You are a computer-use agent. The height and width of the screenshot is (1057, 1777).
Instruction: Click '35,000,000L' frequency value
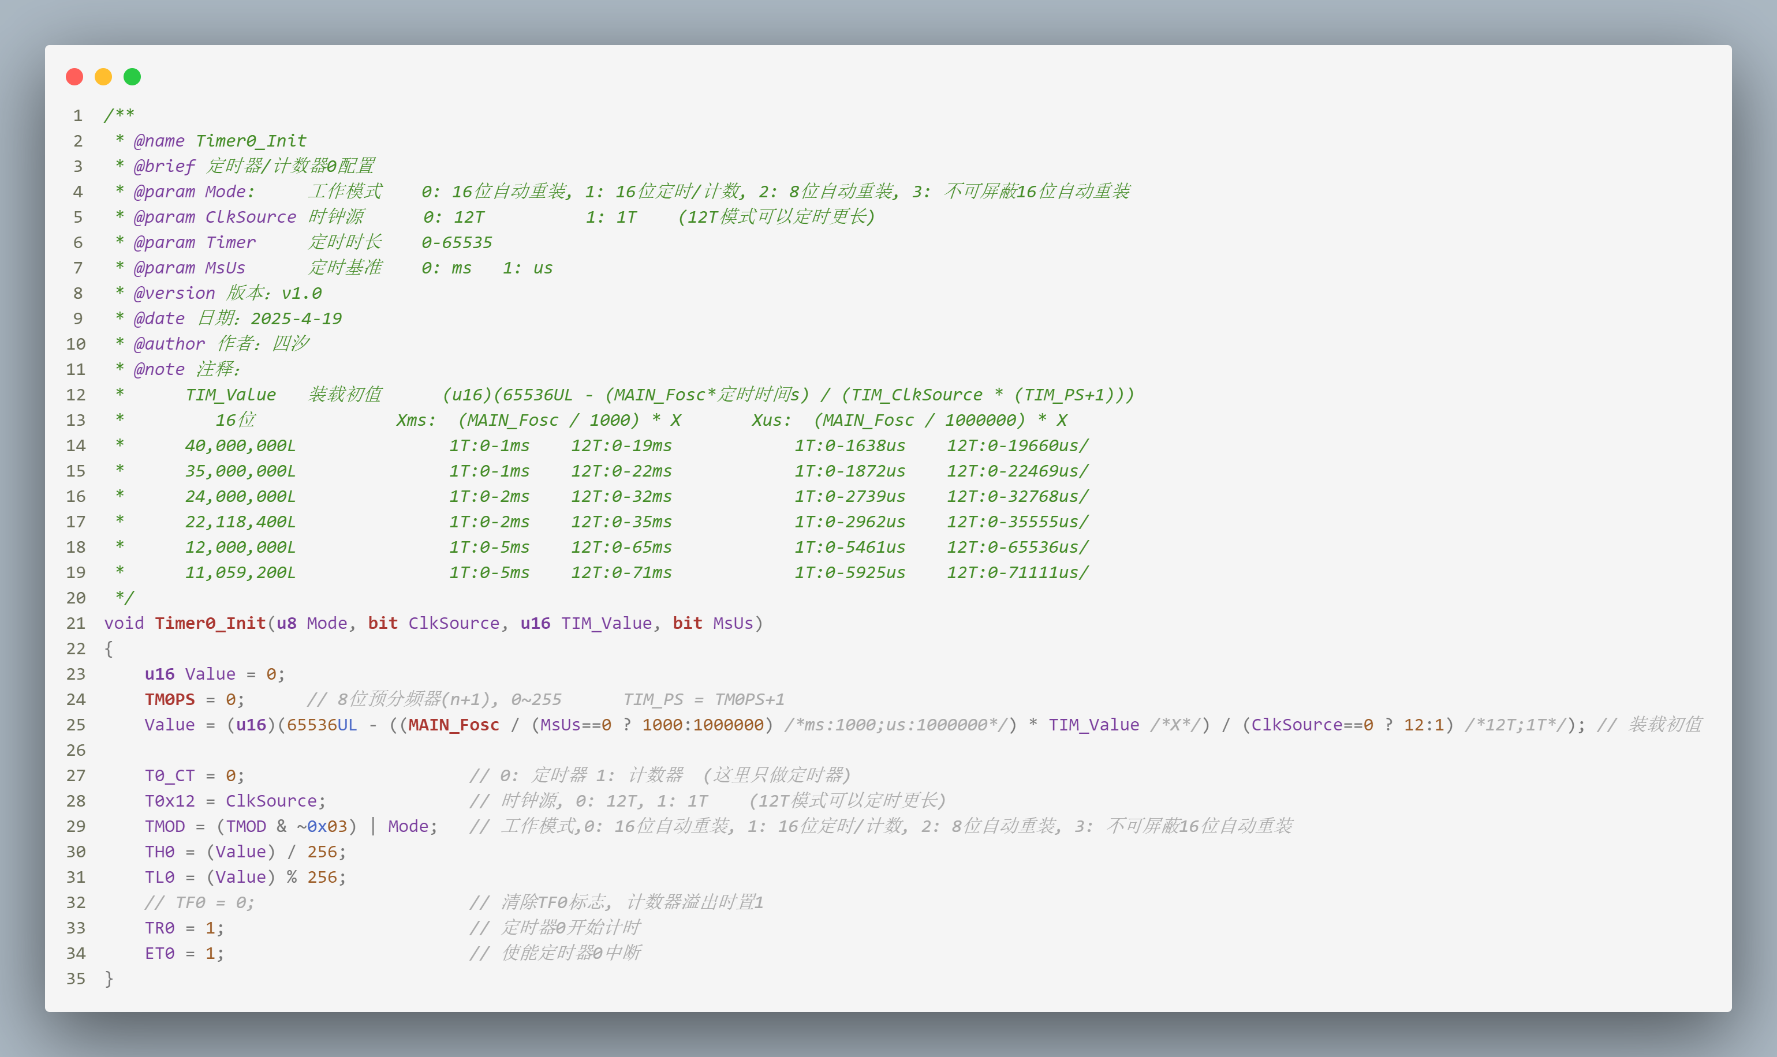[x=240, y=471]
